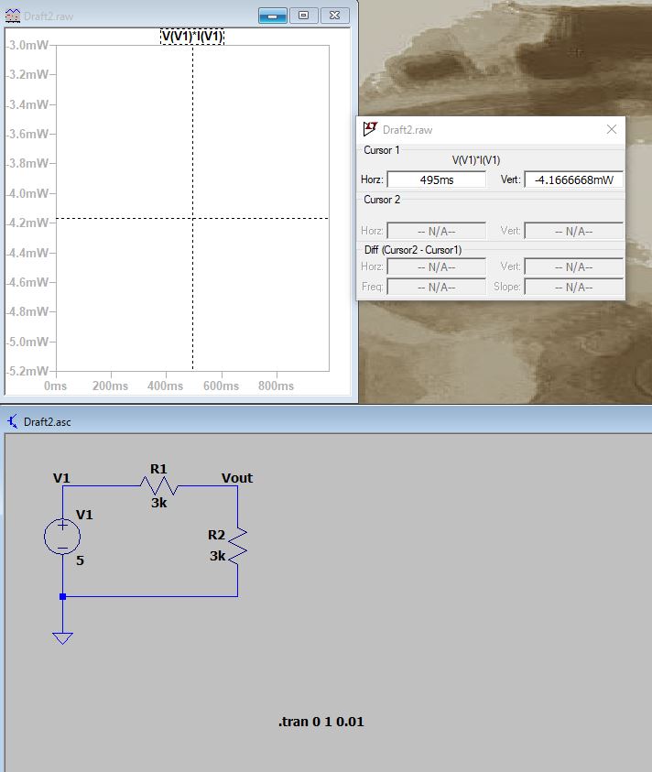The height and width of the screenshot is (772, 652).
Task: Select the R2 resistor symbol
Action: tap(238, 545)
